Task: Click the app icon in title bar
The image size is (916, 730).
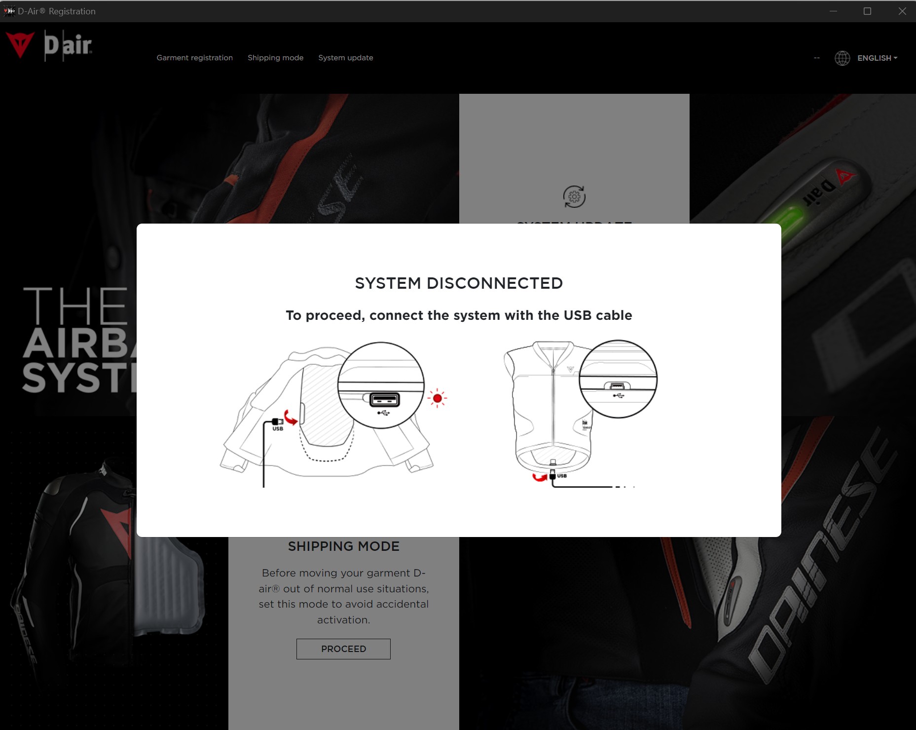Action: 9,11
